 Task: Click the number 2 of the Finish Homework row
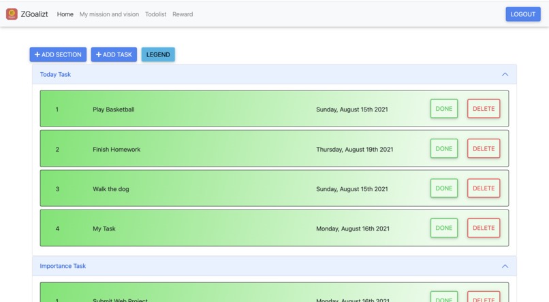point(57,149)
